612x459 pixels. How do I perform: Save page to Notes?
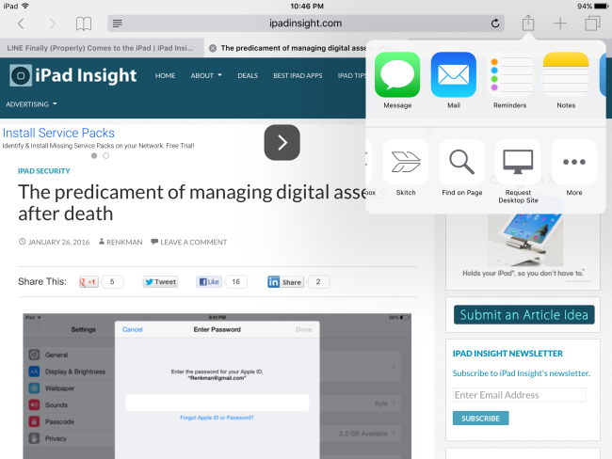tap(566, 74)
